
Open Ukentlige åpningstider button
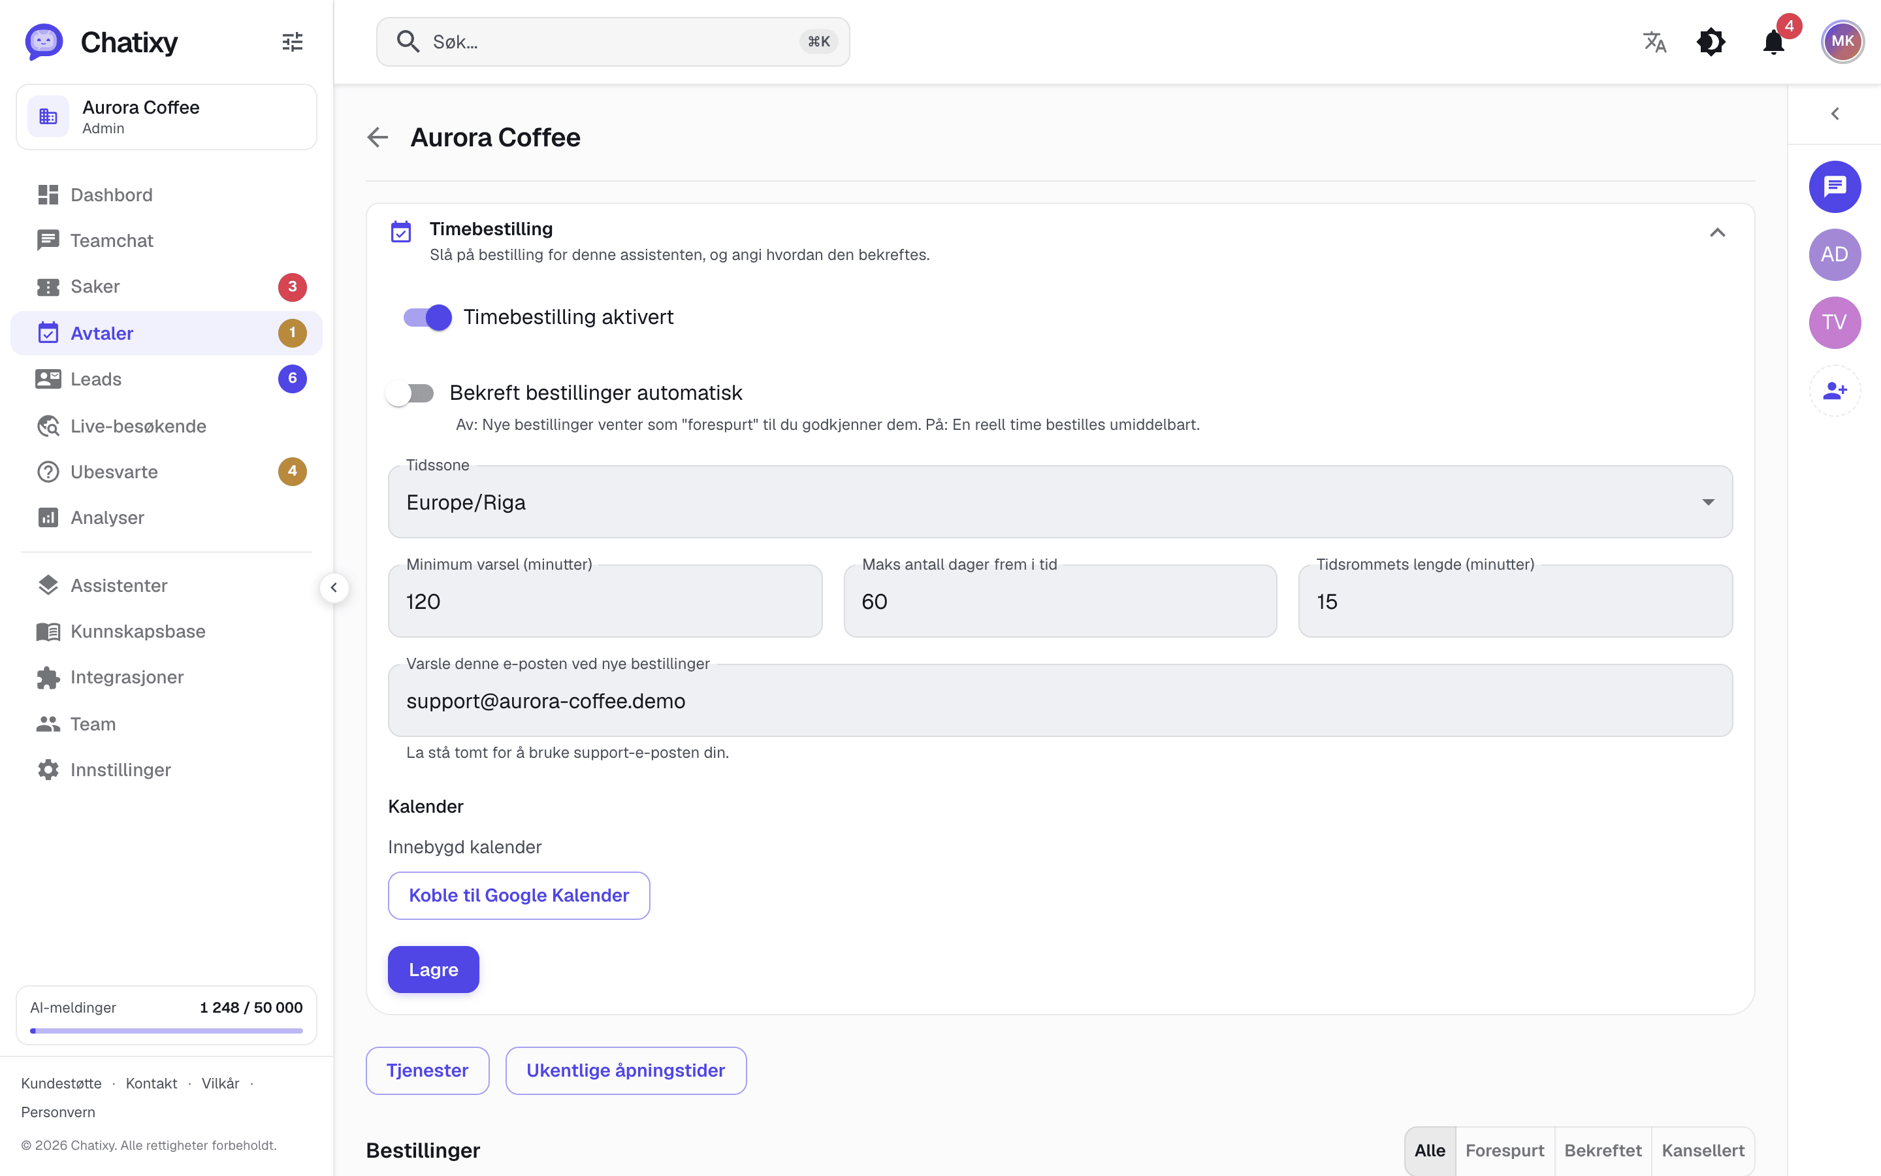(x=626, y=1070)
